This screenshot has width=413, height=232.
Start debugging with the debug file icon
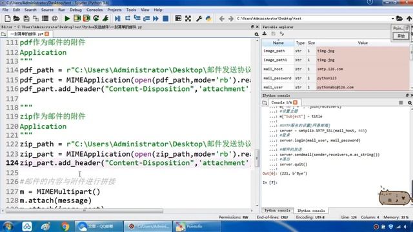click(117, 19)
